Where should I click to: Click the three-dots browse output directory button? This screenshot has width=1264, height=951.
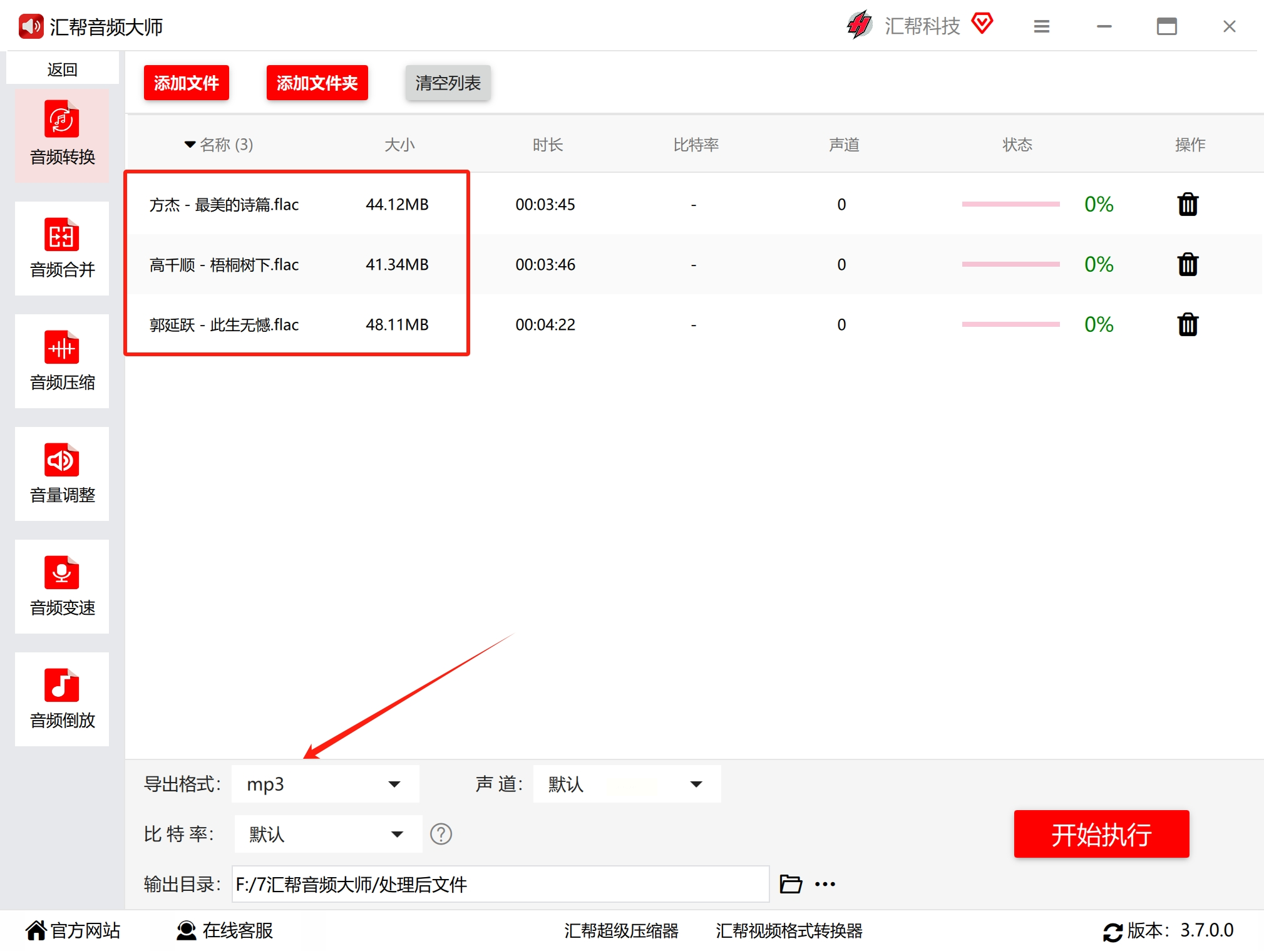click(x=825, y=884)
